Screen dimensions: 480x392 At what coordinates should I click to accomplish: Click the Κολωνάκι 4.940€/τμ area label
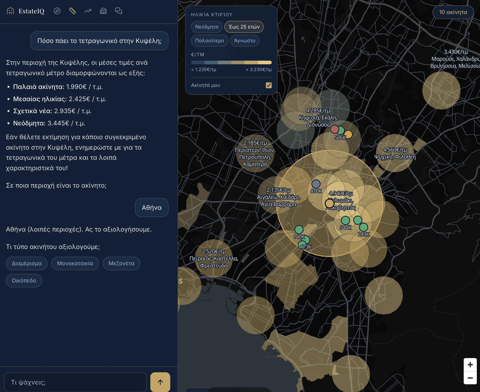(341, 200)
